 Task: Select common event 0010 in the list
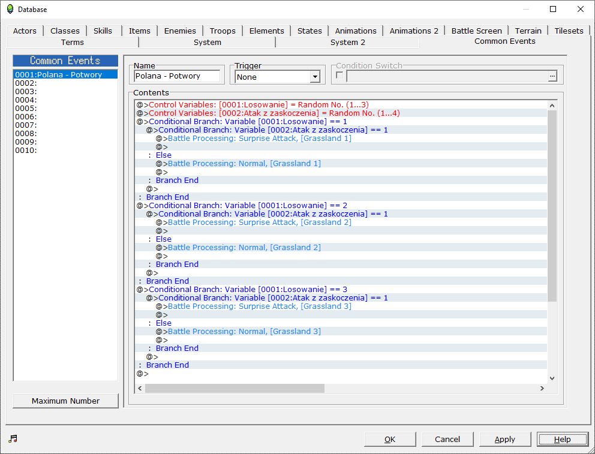pos(65,150)
